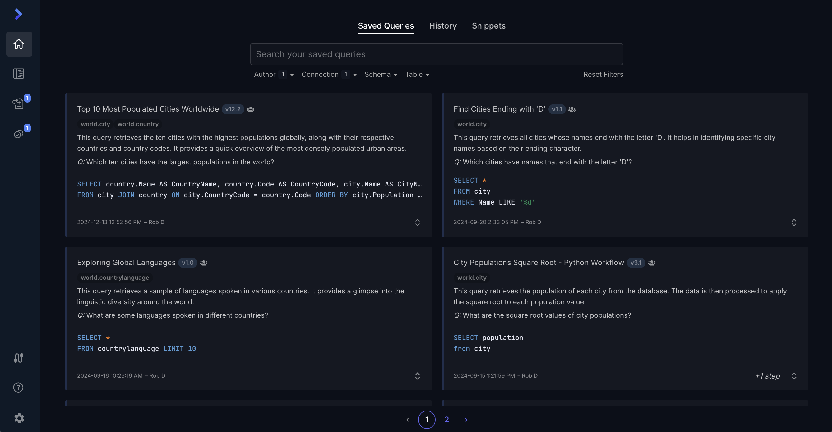Open the Schema filter dropdown
832x432 pixels.
tap(381, 75)
